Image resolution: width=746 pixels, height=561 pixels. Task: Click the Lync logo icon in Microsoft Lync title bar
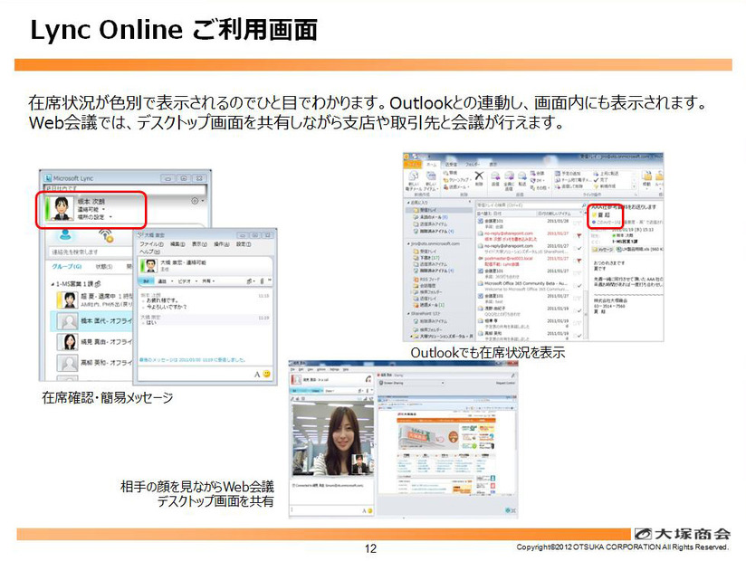click(x=48, y=178)
